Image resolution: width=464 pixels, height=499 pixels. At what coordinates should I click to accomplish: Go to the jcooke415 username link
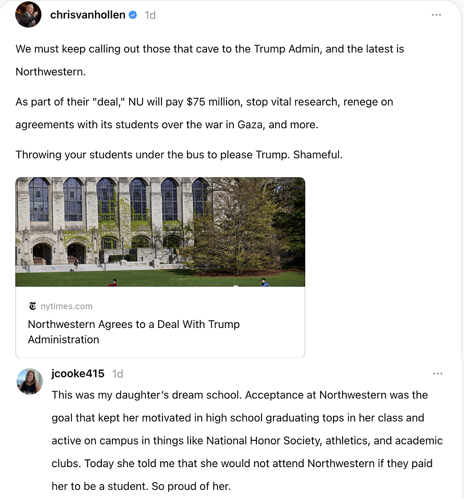click(x=78, y=374)
